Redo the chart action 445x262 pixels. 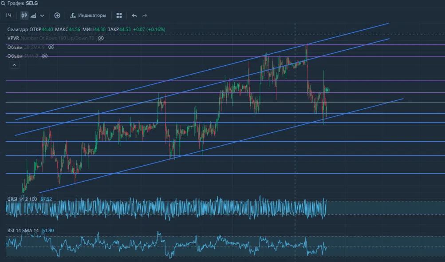(145, 16)
